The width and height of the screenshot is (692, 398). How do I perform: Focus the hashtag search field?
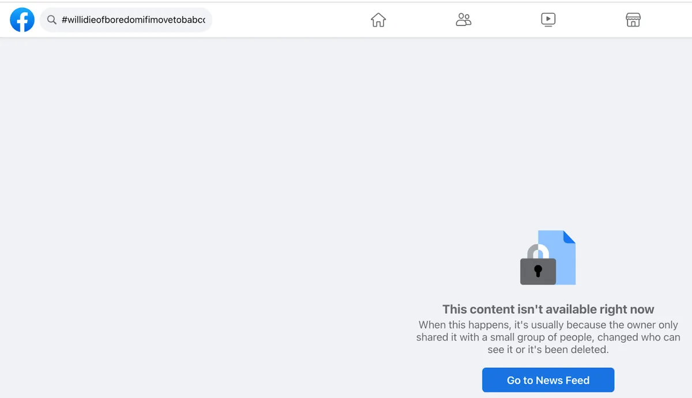click(126, 20)
